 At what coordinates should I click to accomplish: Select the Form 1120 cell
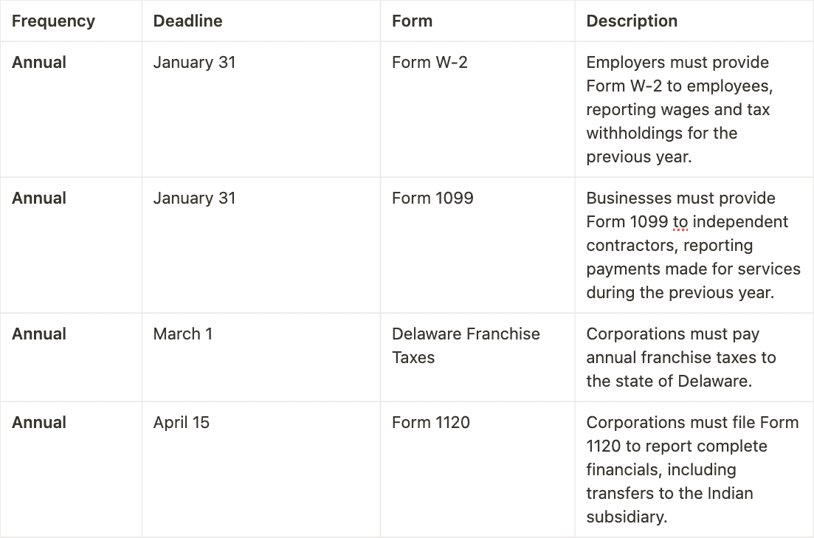(x=431, y=423)
